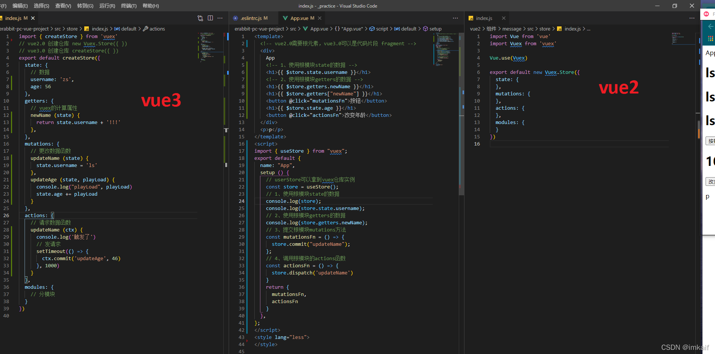This screenshot has width=715, height=354.
Task: Open the 查看(V) menu
Action: [63, 6]
